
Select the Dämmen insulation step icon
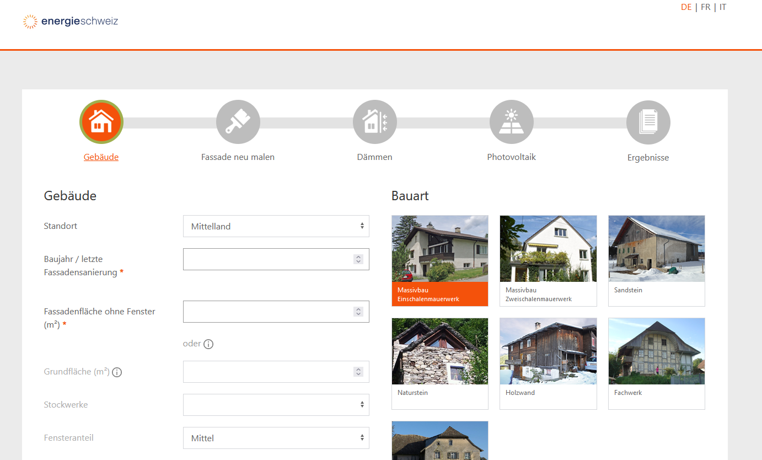click(375, 122)
